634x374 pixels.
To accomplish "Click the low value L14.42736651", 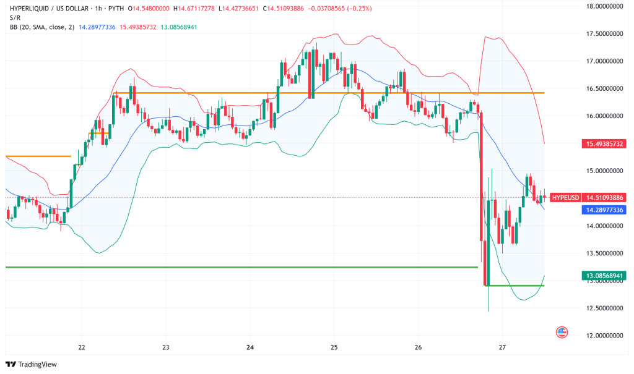I will pos(238,9).
